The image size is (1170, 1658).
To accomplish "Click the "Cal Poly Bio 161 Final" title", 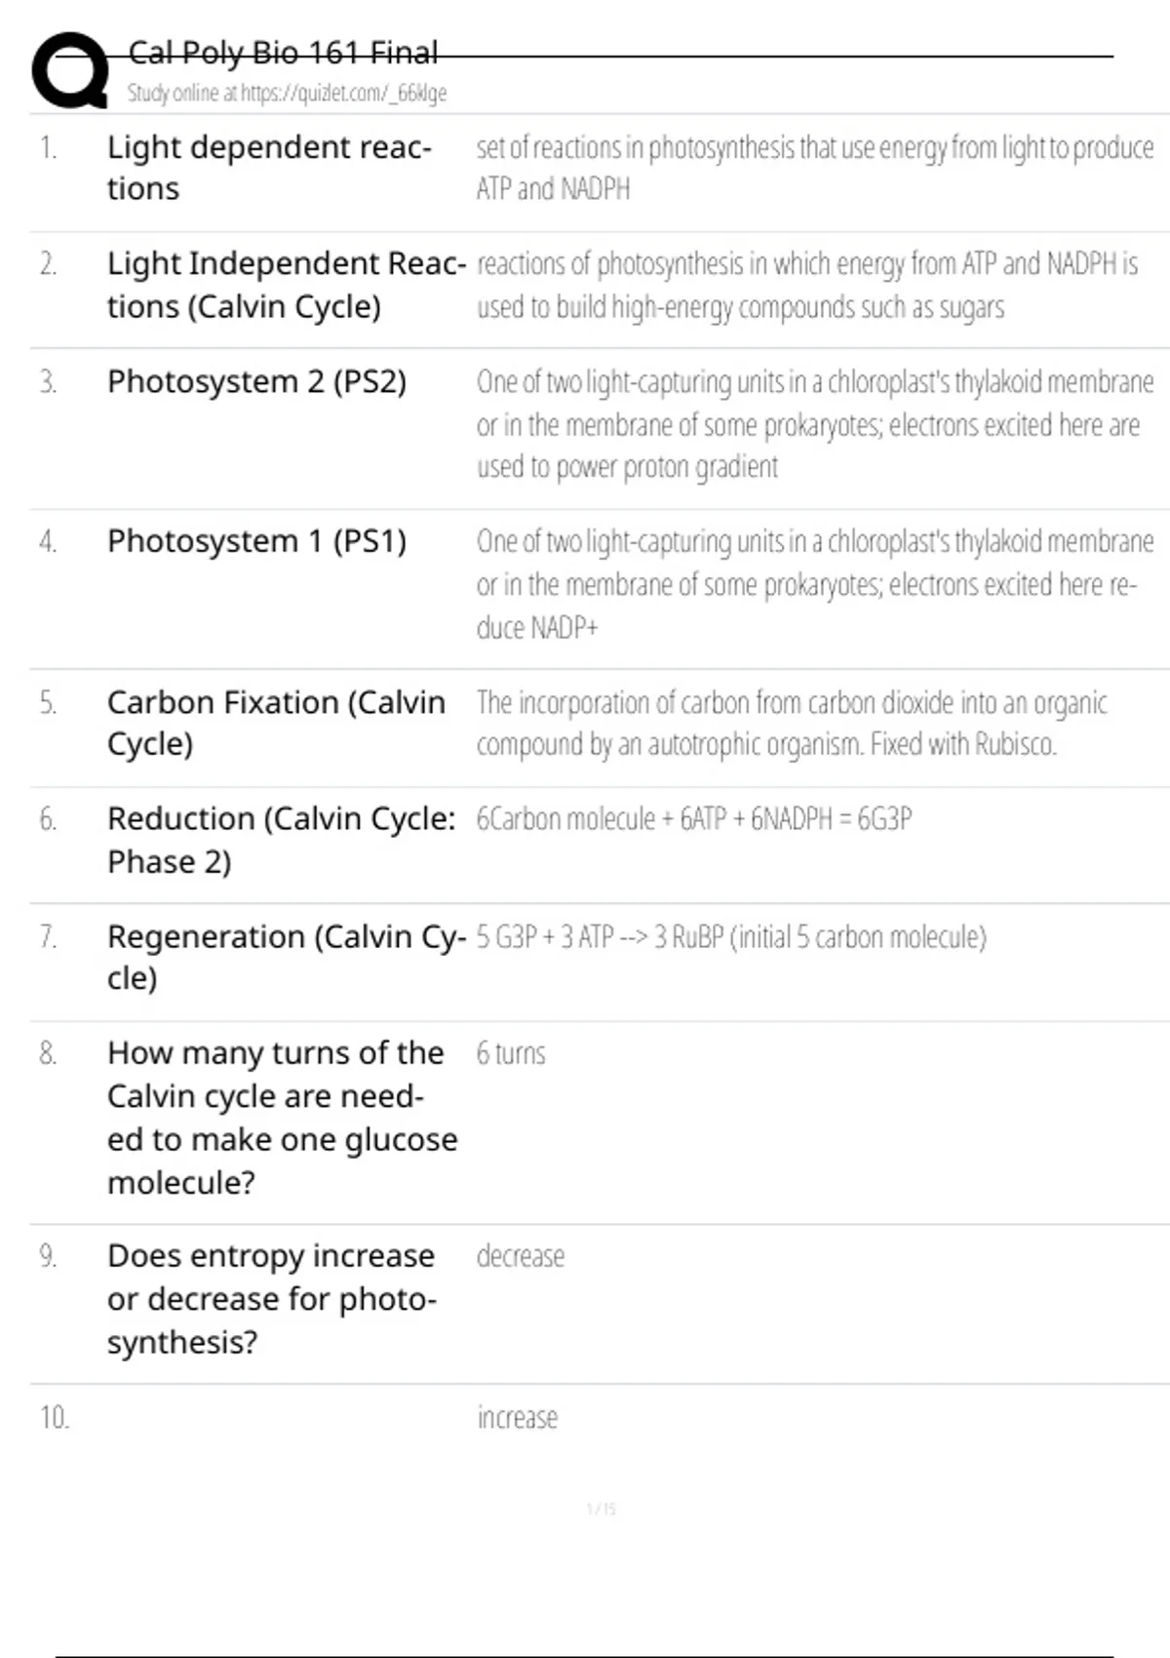I will [x=283, y=53].
